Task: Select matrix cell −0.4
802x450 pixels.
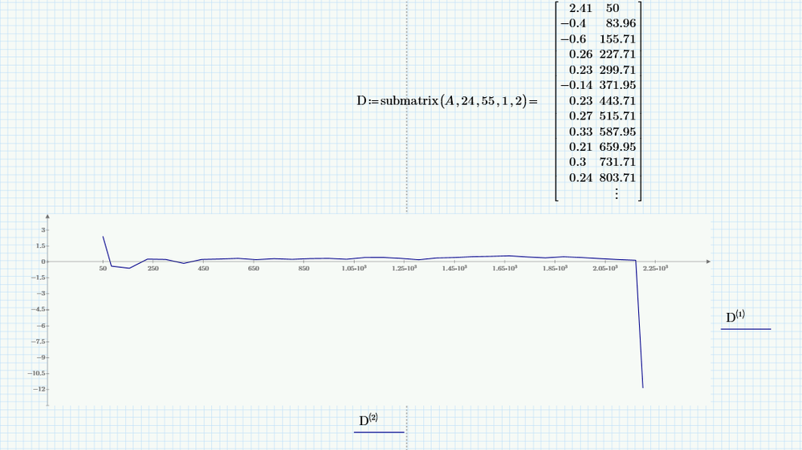Action: click(x=573, y=23)
